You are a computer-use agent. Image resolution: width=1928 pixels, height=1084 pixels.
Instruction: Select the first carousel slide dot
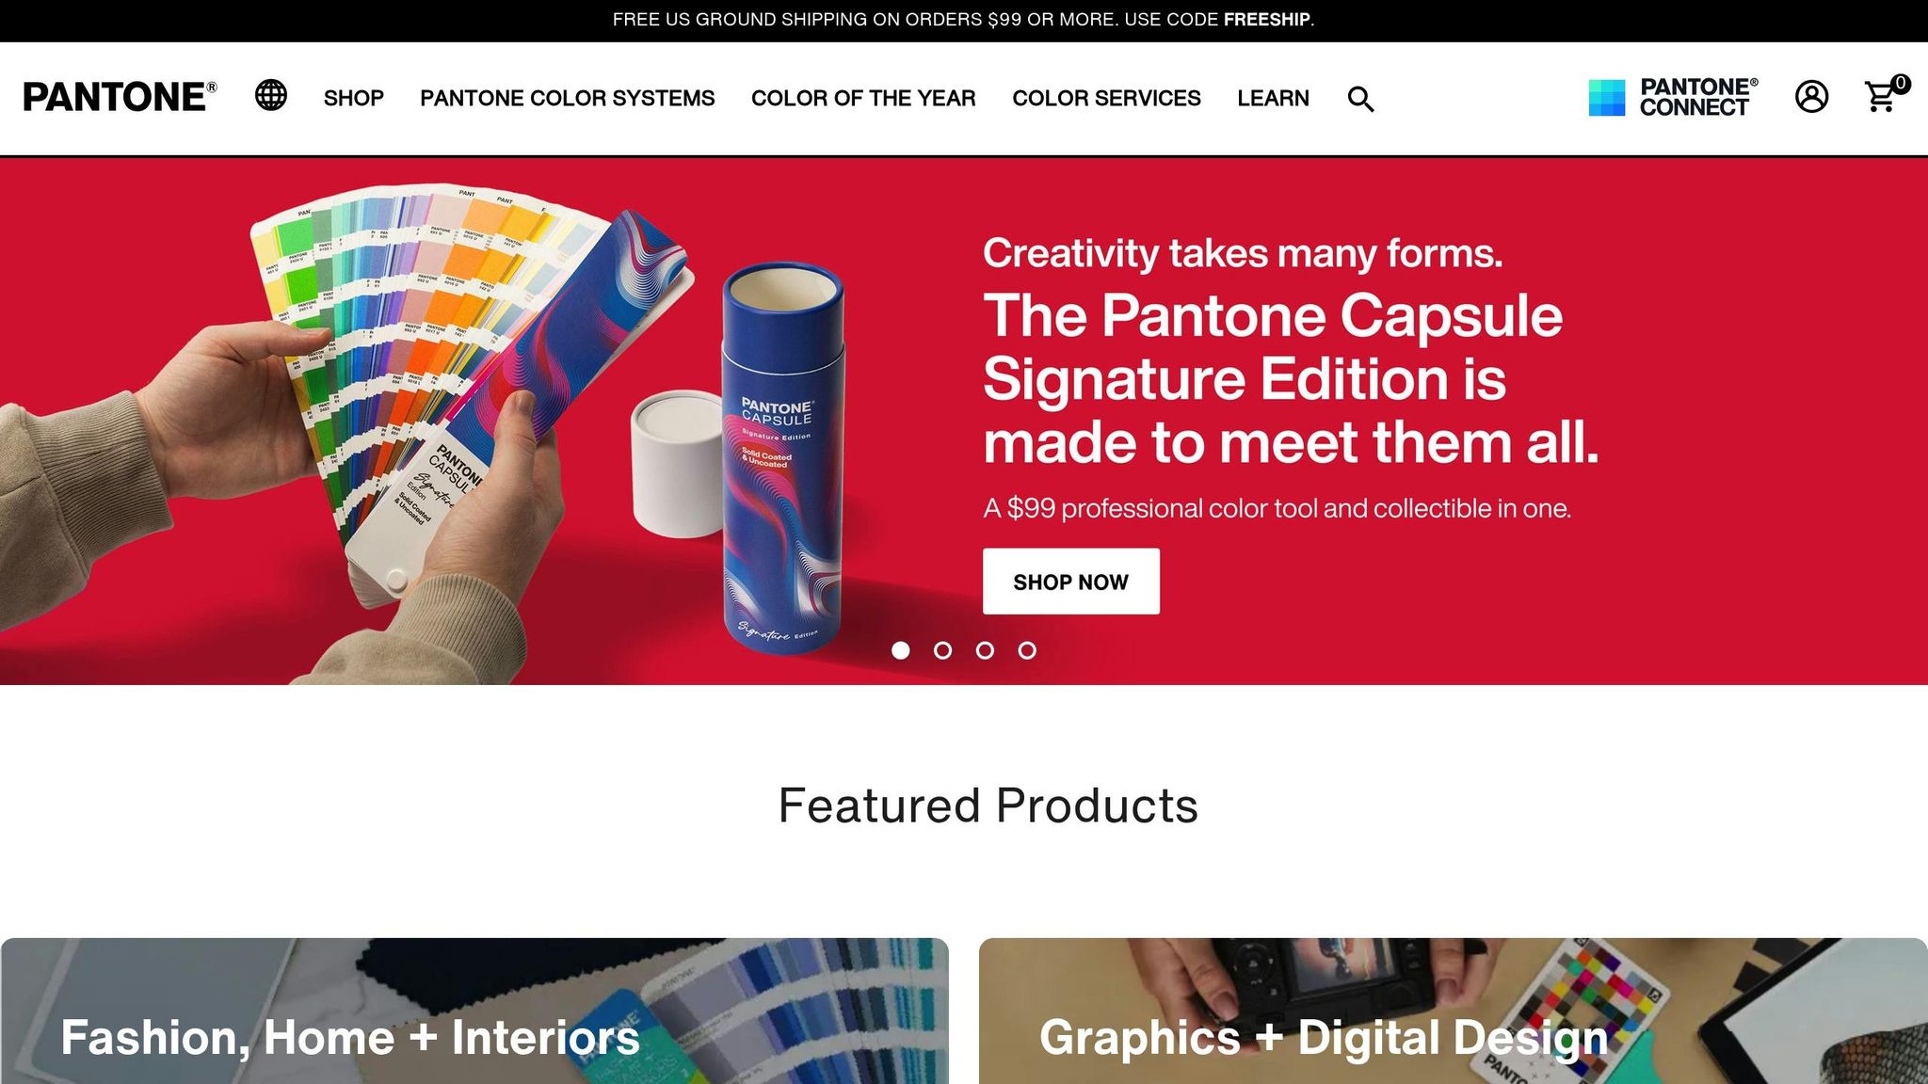tap(900, 650)
